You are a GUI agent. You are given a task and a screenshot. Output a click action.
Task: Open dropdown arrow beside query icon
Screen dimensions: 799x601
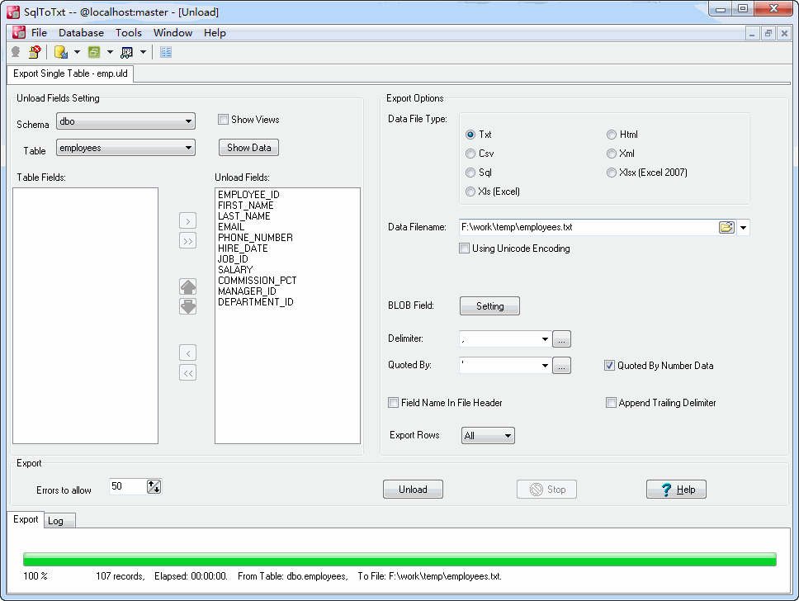(143, 52)
